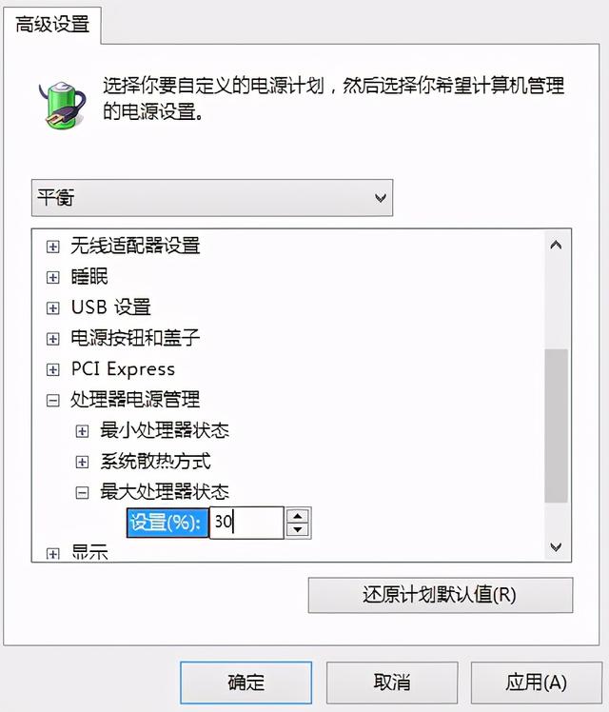
Task: Open the 平衡 power plan dropdown
Action: [x=212, y=198]
